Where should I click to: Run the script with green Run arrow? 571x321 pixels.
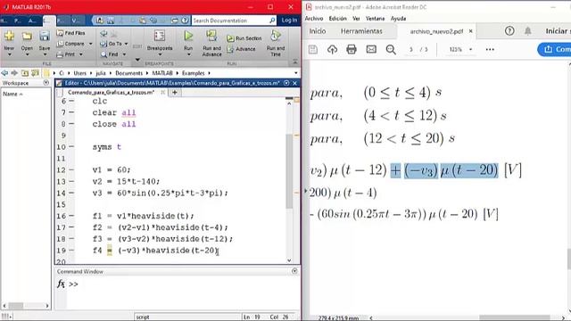(x=188, y=36)
